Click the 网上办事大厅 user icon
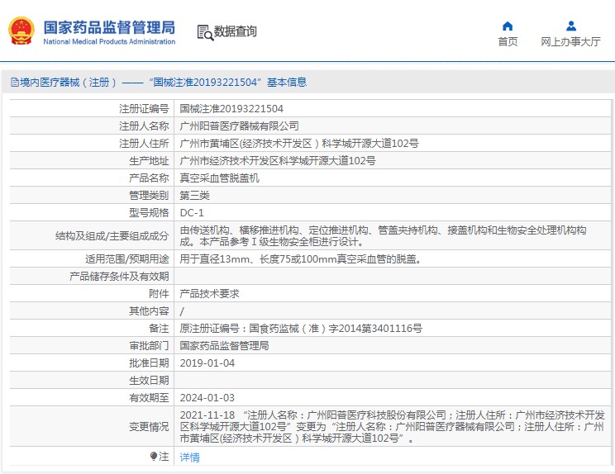 click(x=571, y=26)
